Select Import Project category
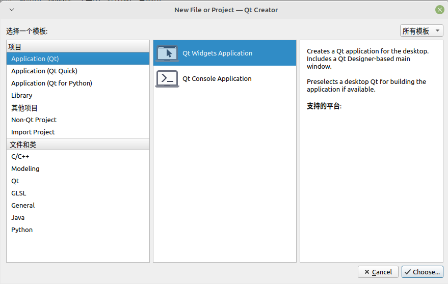Viewport: 448px width, 284px height. (x=33, y=132)
